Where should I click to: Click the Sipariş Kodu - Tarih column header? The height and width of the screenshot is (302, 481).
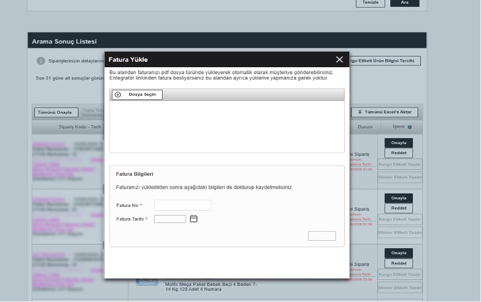80,127
